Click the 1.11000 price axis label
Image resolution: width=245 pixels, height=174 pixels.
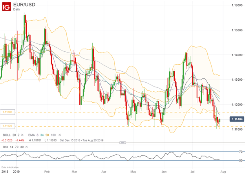coord(237,129)
